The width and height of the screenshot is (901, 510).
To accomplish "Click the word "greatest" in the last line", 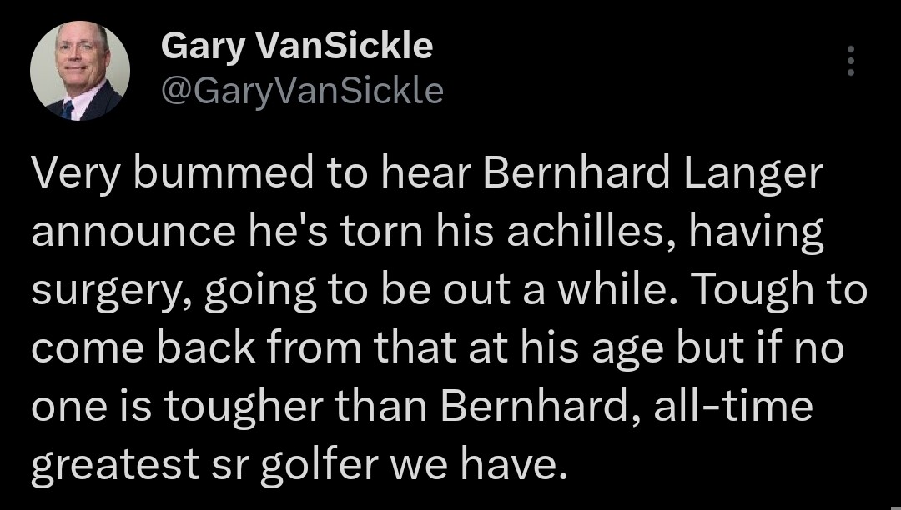I will pos(115,465).
